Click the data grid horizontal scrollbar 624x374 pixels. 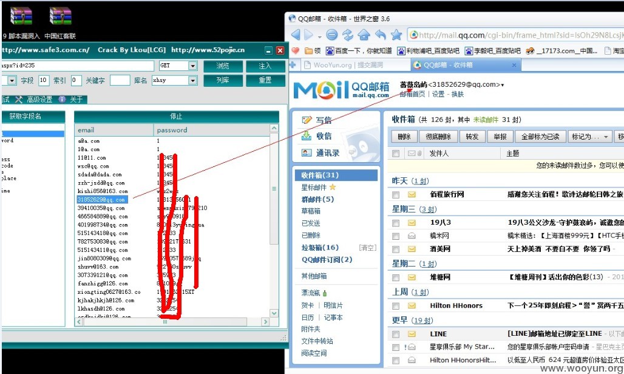click(x=164, y=322)
